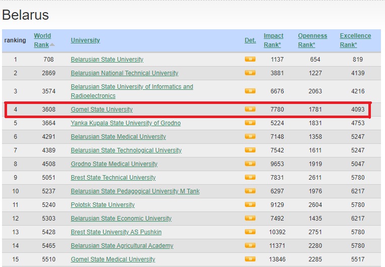Visit Grodno State Medical University link
The width and height of the screenshot is (385, 267).
[114, 164]
